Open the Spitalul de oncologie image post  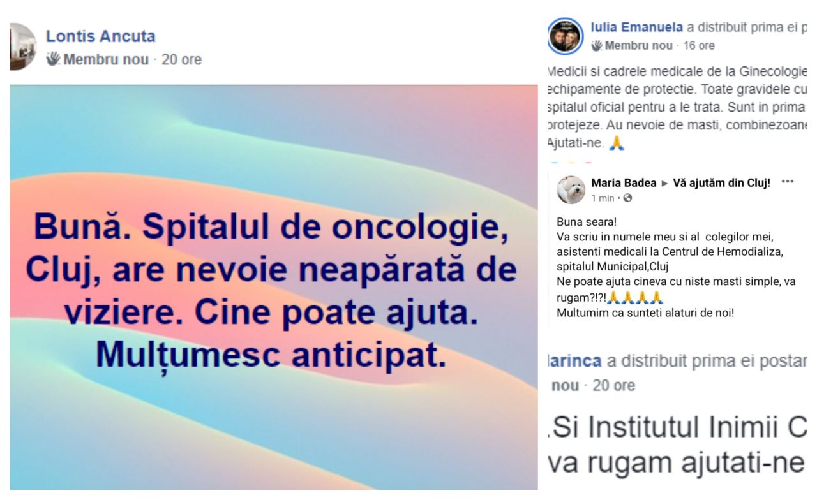pyautogui.click(x=274, y=287)
